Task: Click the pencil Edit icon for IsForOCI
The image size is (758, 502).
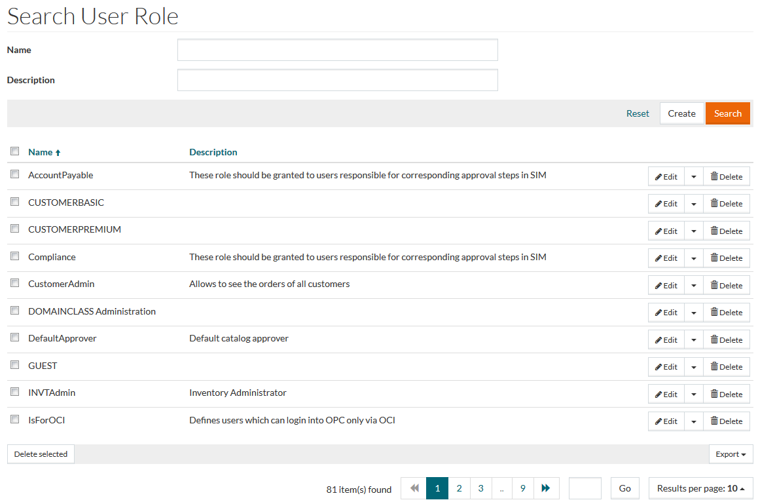Action: point(659,421)
